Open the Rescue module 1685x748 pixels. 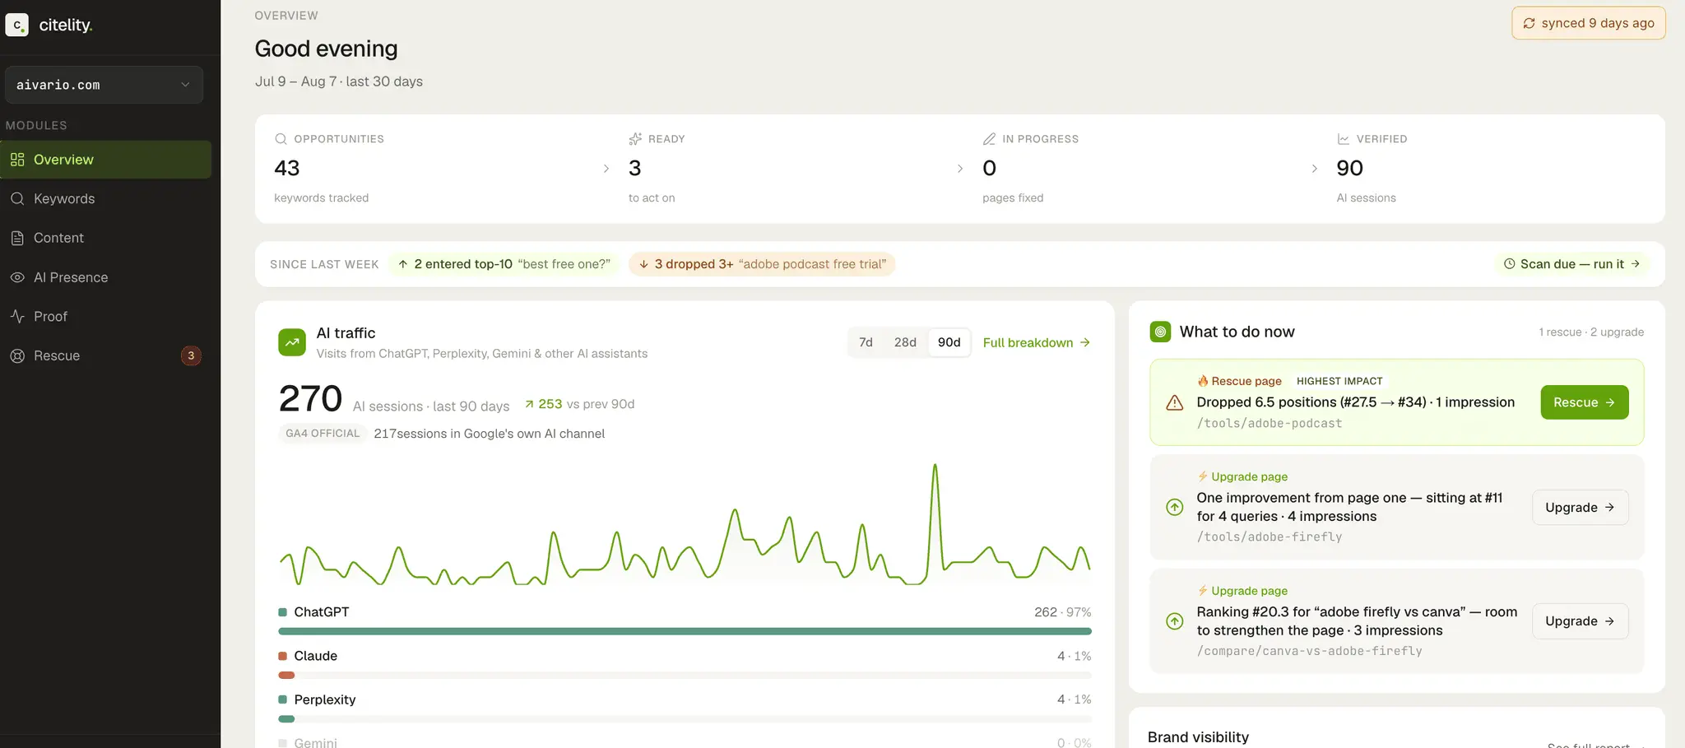click(x=105, y=355)
